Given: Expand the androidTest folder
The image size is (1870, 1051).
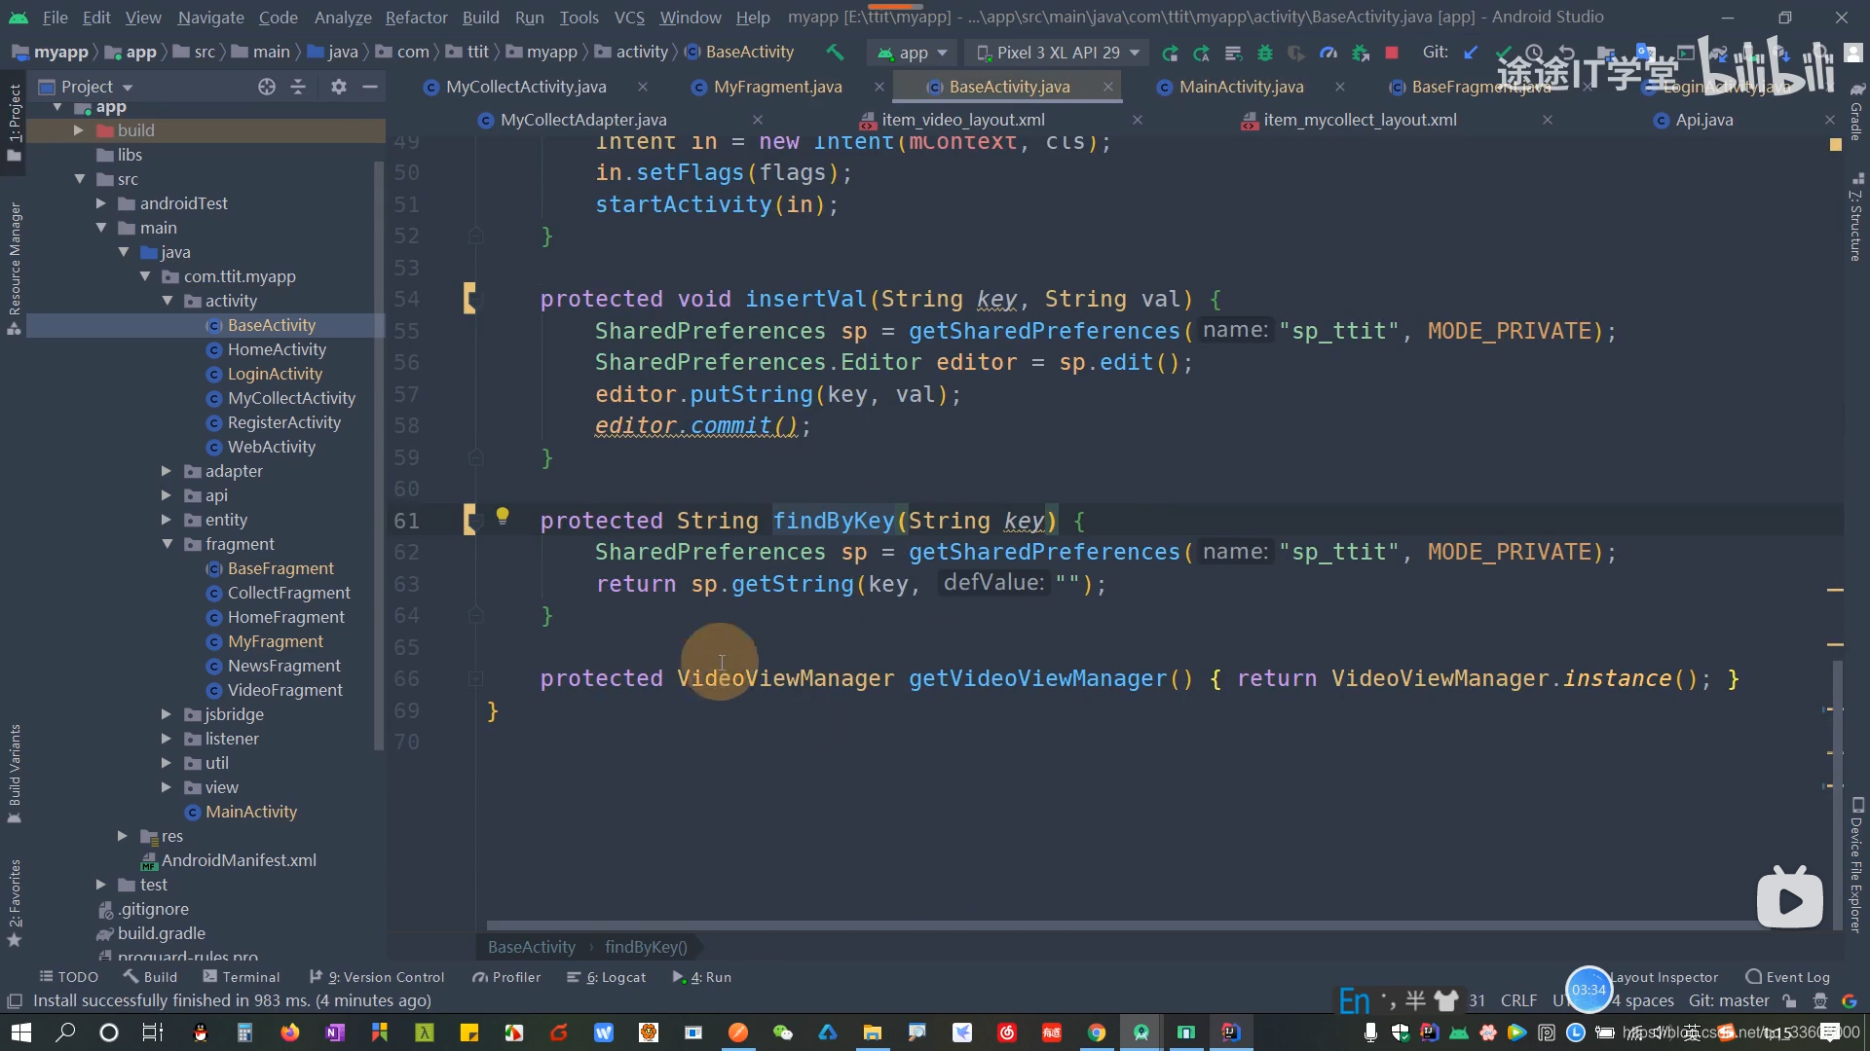Looking at the screenshot, I should (x=100, y=203).
